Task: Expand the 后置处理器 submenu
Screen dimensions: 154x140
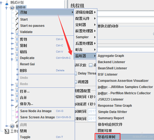Action: pyautogui.click(x=85, y=43)
